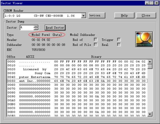Open Help for Sector Viewer
The image size is (160, 124).
(x=124, y=16)
